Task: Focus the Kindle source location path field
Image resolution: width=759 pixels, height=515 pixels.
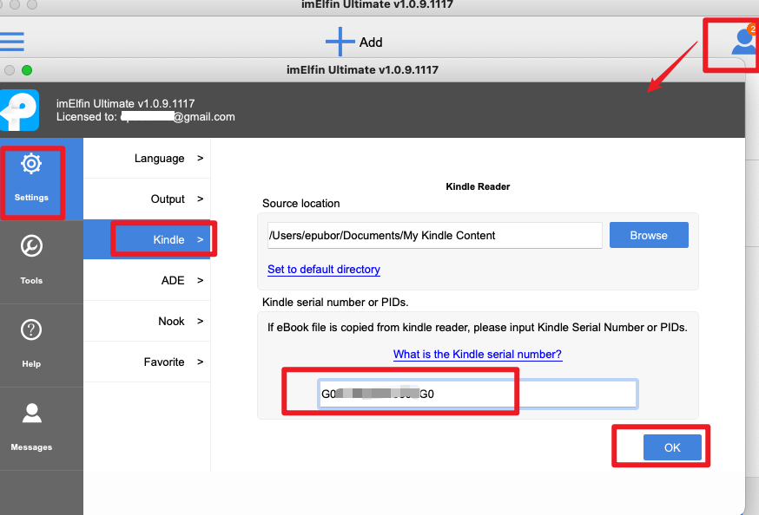Action: pyautogui.click(x=435, y=235)
